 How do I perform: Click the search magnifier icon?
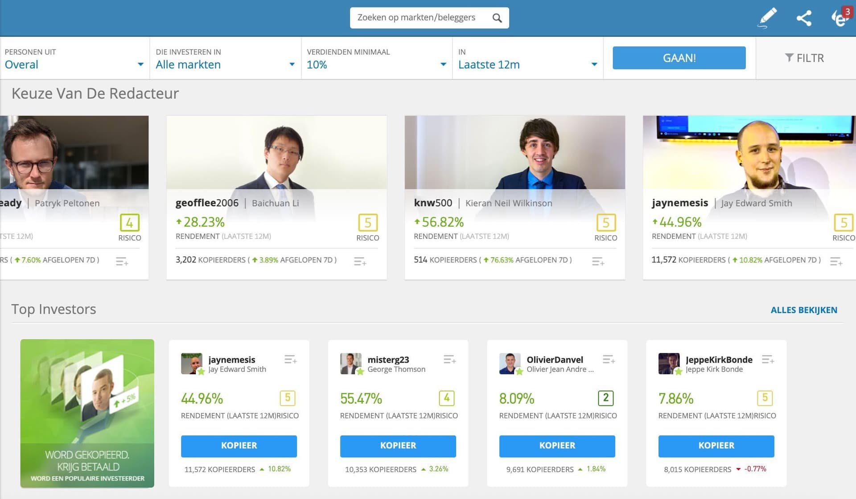497,18
